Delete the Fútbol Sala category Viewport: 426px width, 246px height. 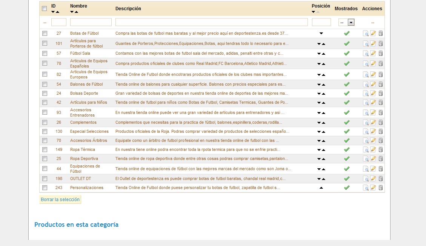point(381,54)
